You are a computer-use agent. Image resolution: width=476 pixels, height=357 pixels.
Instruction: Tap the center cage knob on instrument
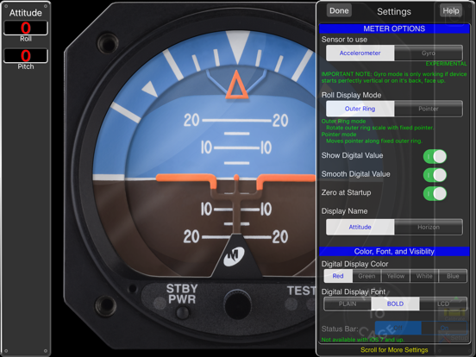[x=238, y=304]
